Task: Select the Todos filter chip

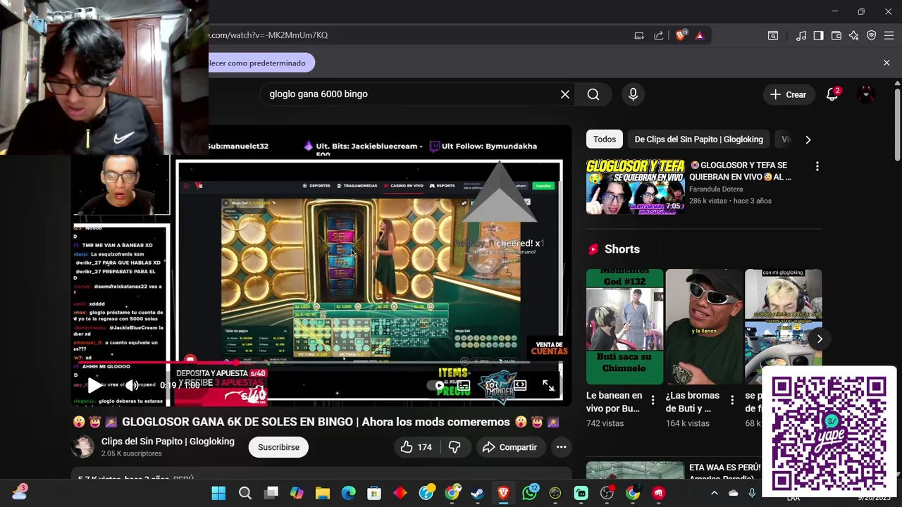Action: [604, 139]
